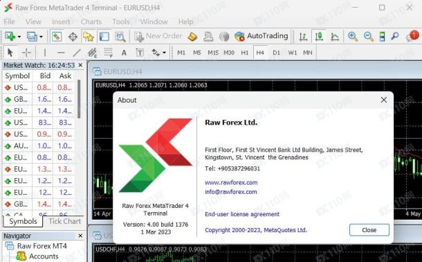Switch chart to M1 timeframe
422x262 pixels.
(x=181, y=53)
